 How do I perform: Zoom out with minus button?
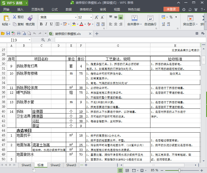162,170
